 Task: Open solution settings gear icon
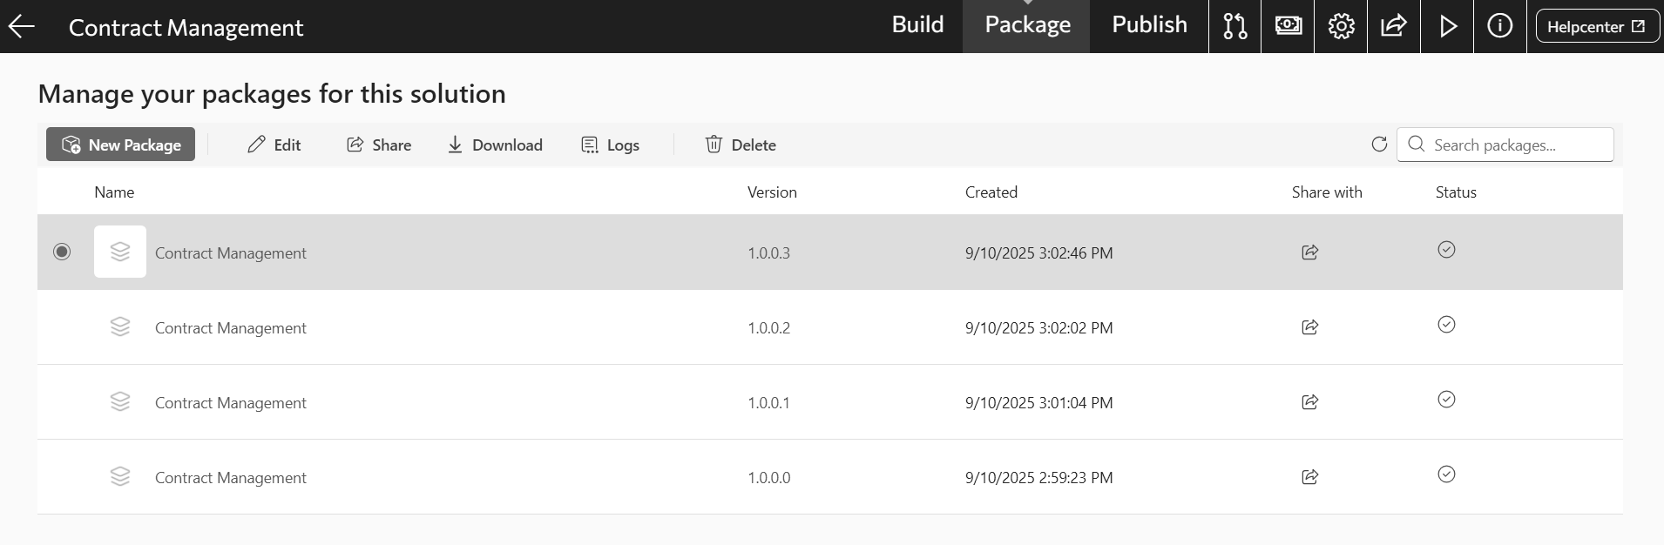[x=1341, y=26]
